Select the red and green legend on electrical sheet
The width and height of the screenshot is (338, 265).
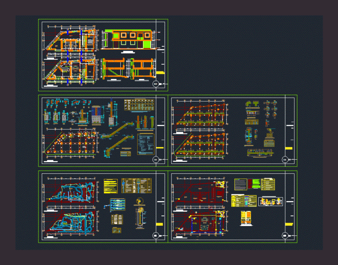point(254,184)
